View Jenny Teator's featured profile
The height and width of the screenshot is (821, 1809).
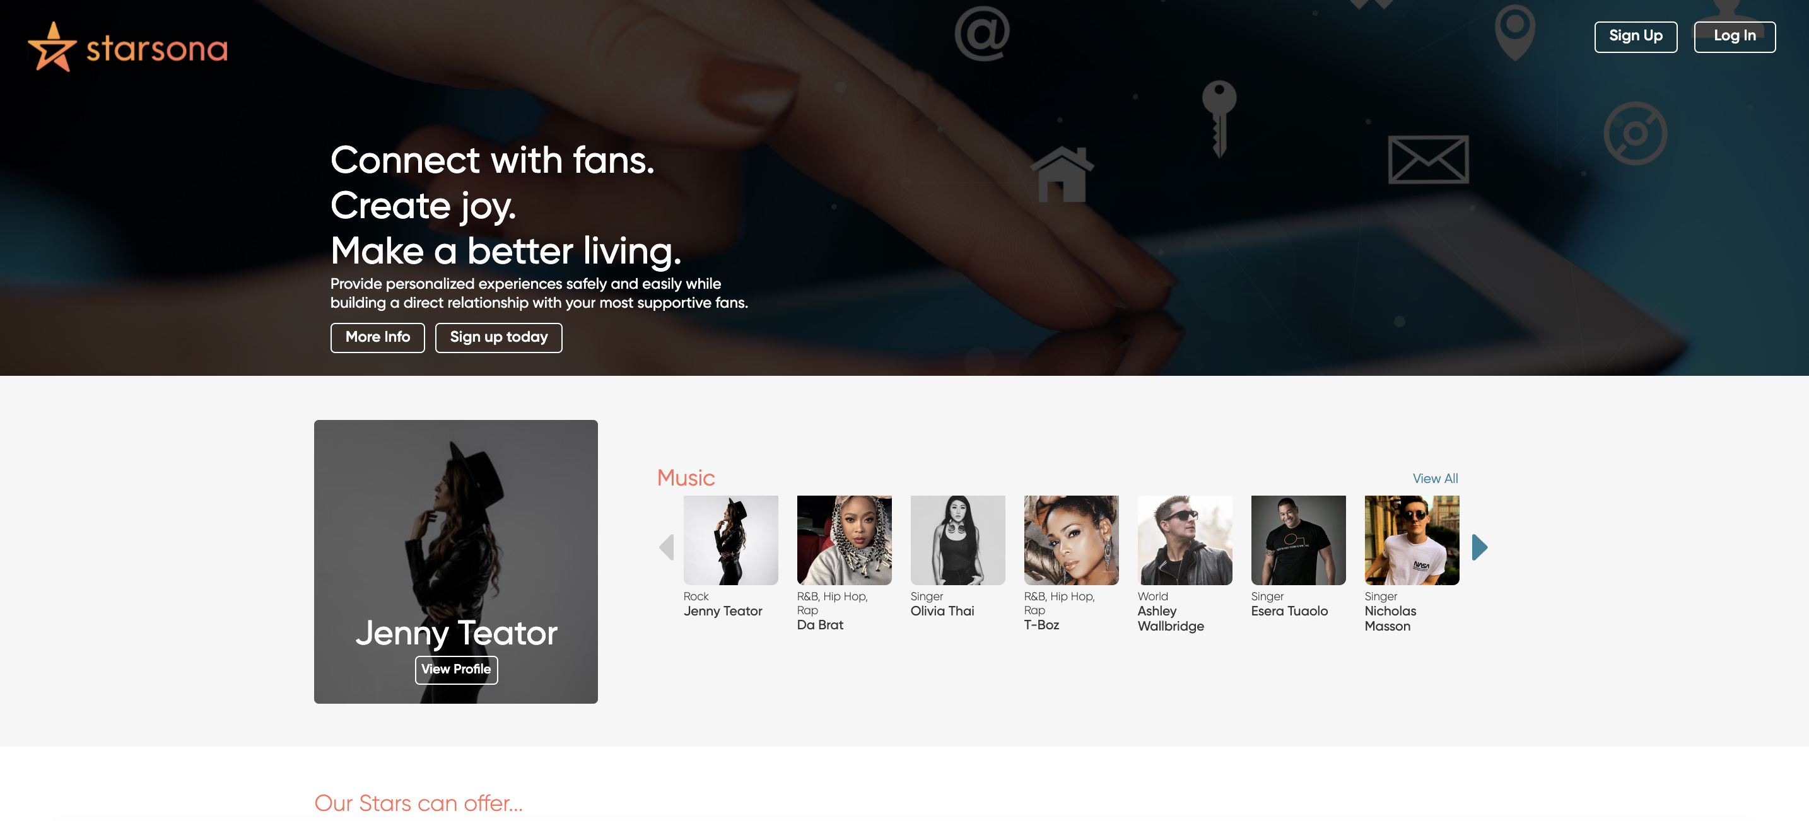[x=456, y=670]
